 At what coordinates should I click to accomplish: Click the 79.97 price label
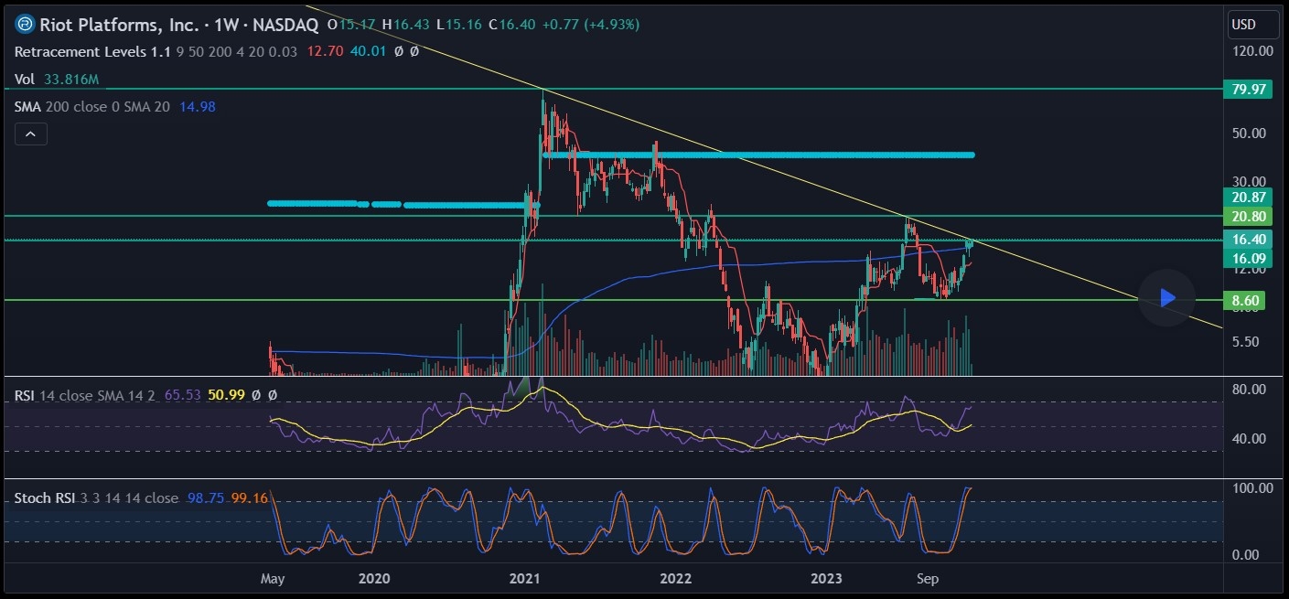[x=1249, y=89]
